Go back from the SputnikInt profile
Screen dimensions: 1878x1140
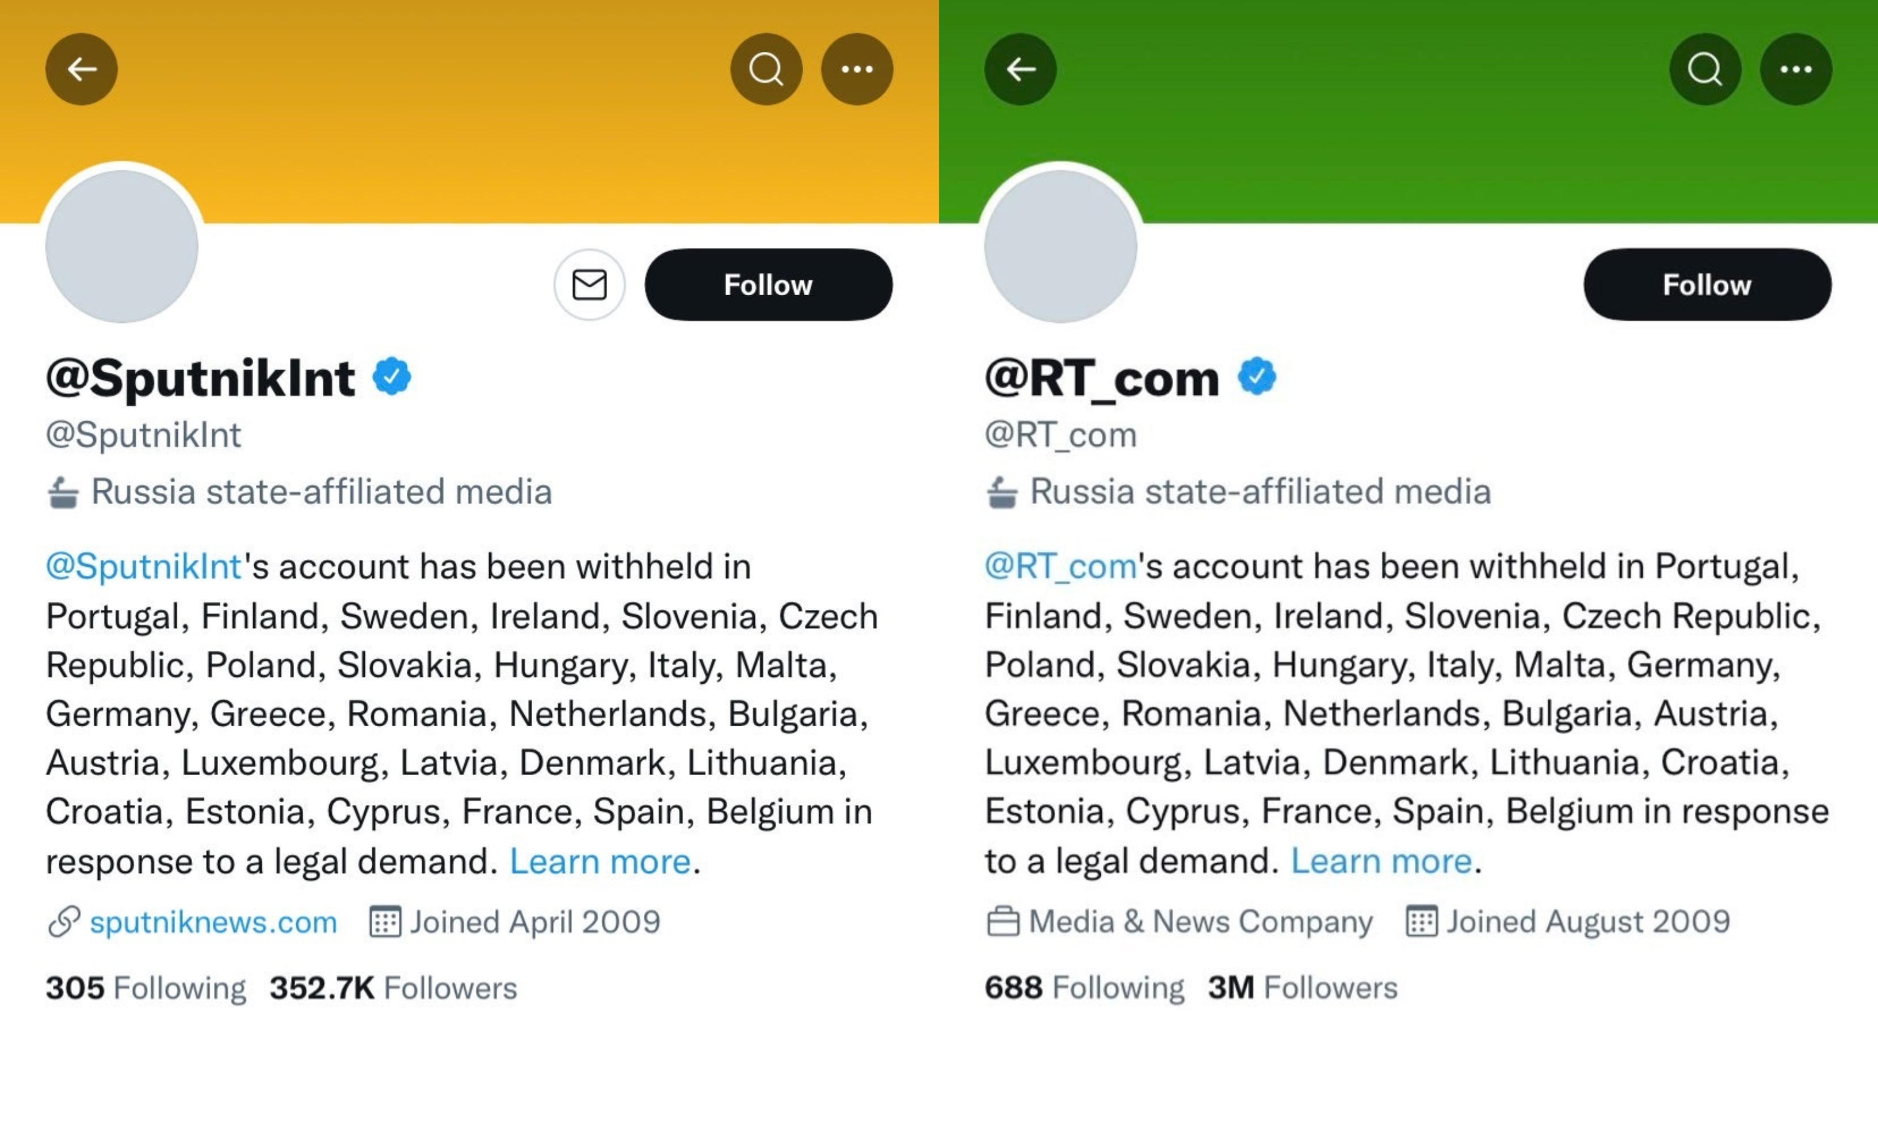(x=82, y=70)
